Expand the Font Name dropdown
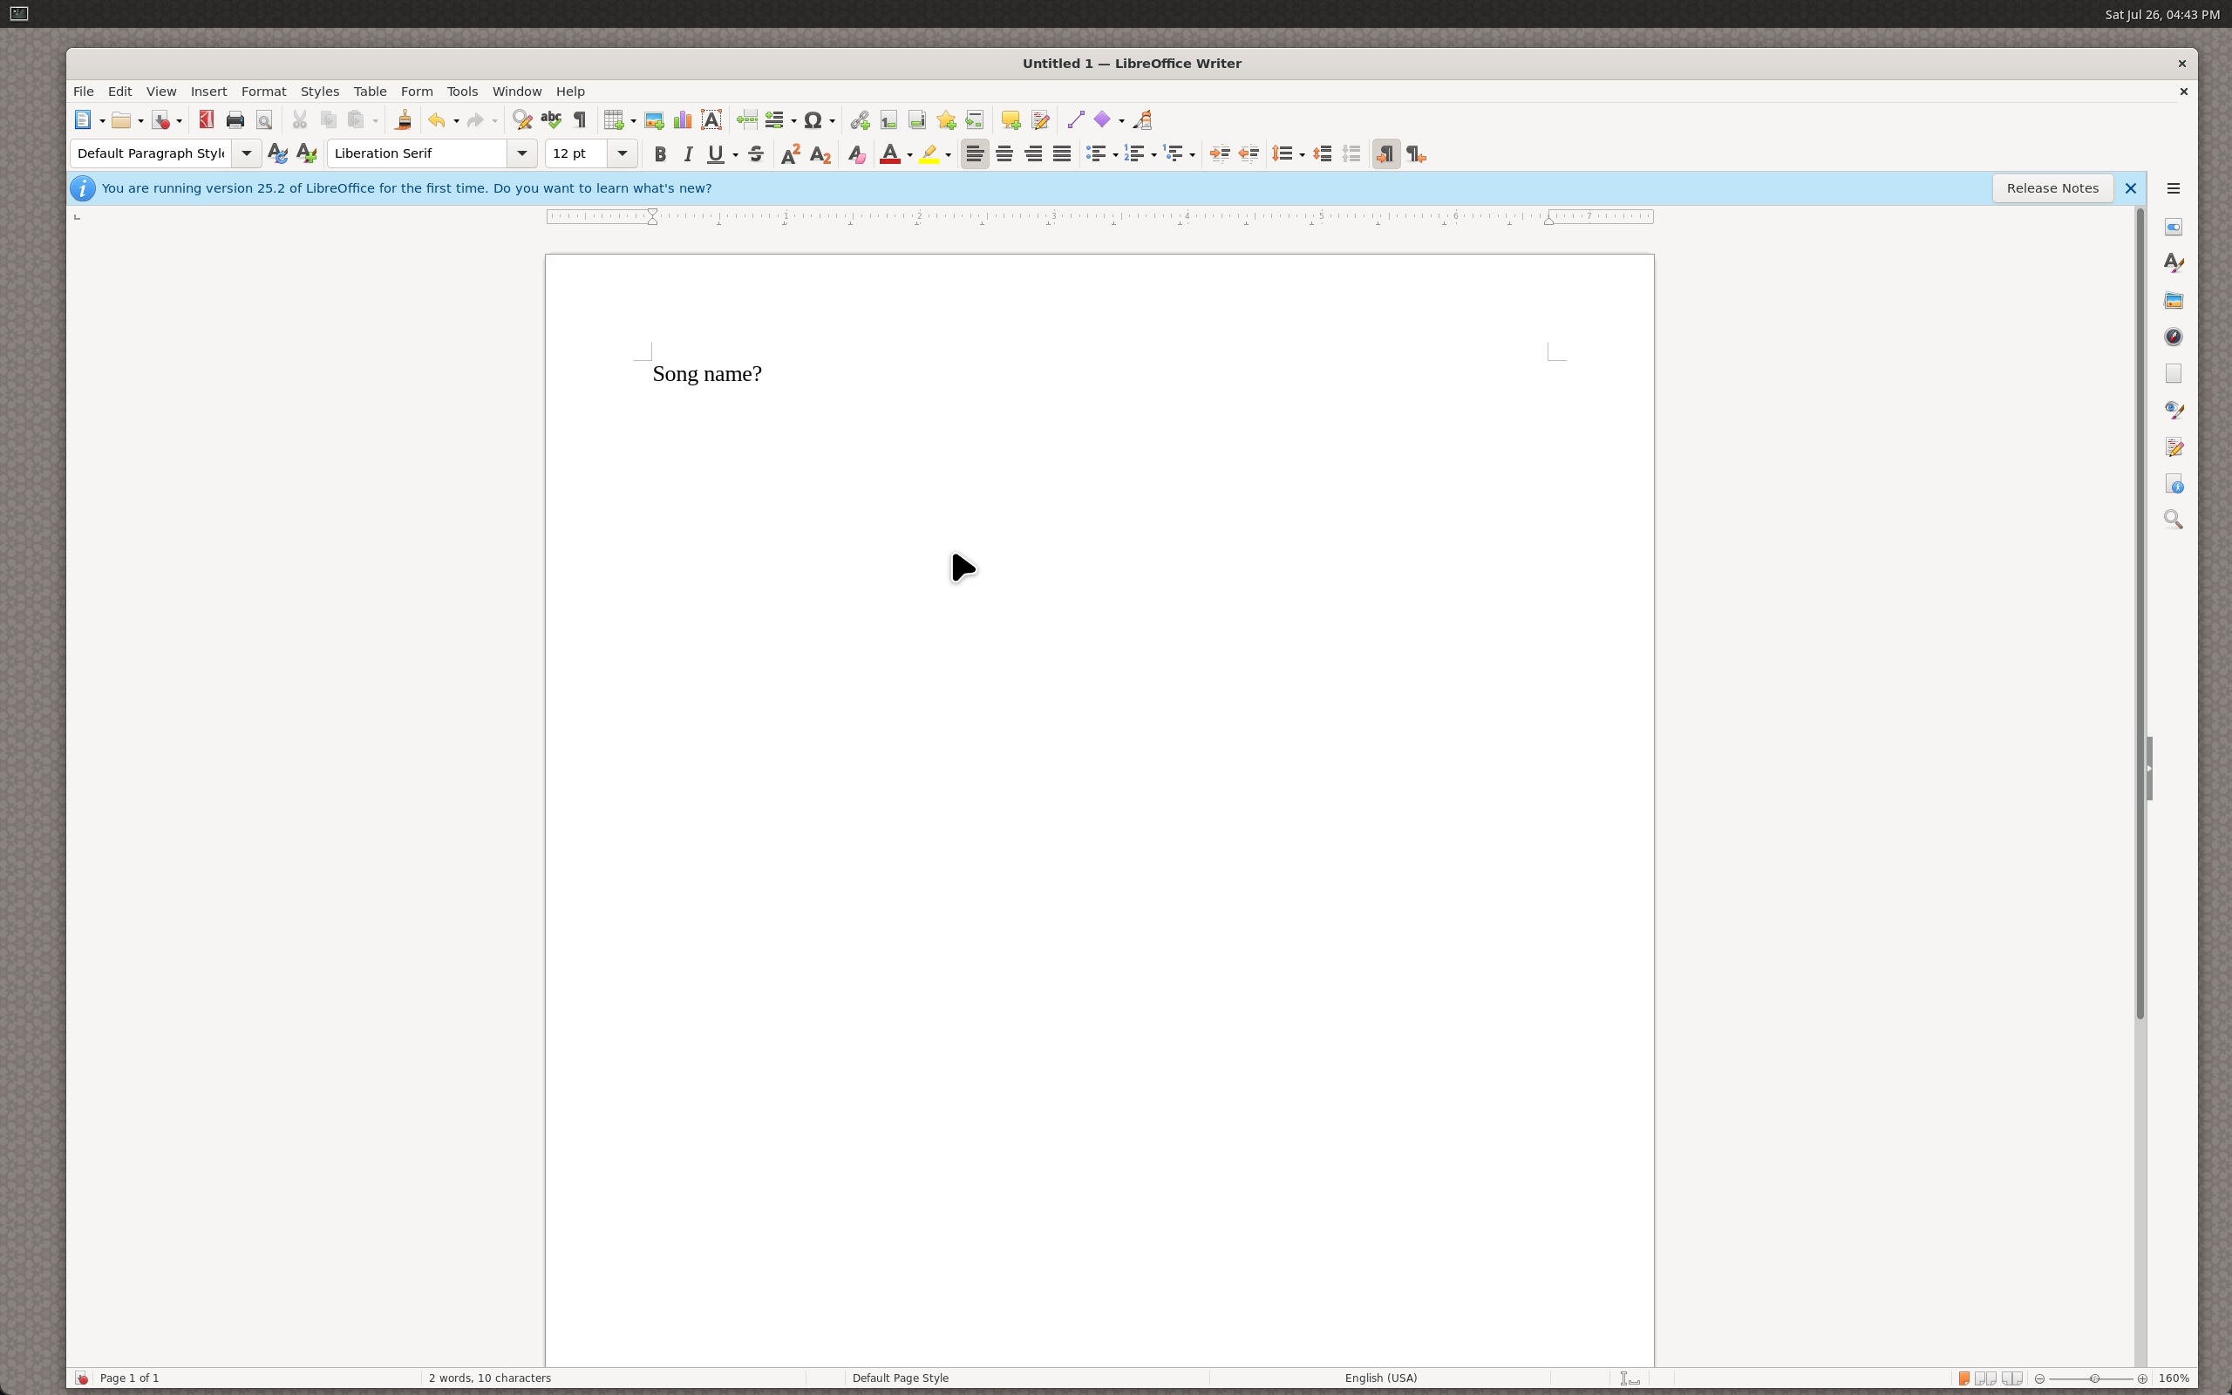 point(522,154)
